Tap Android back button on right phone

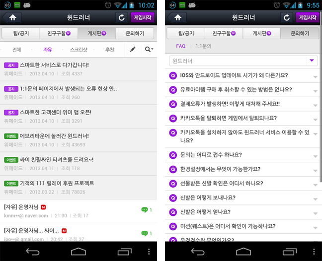point(198,252)
